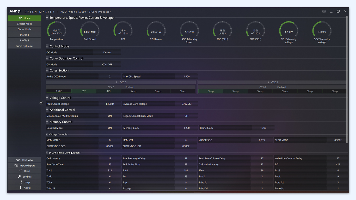This screenshot has width=356, height=200.
Task: Switch to Basic View
Action: click(x=24, y=160)
